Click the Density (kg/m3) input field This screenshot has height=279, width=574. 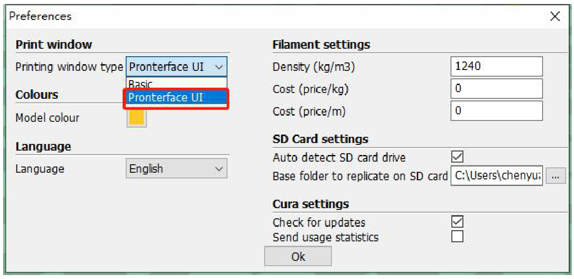point(496,66)
